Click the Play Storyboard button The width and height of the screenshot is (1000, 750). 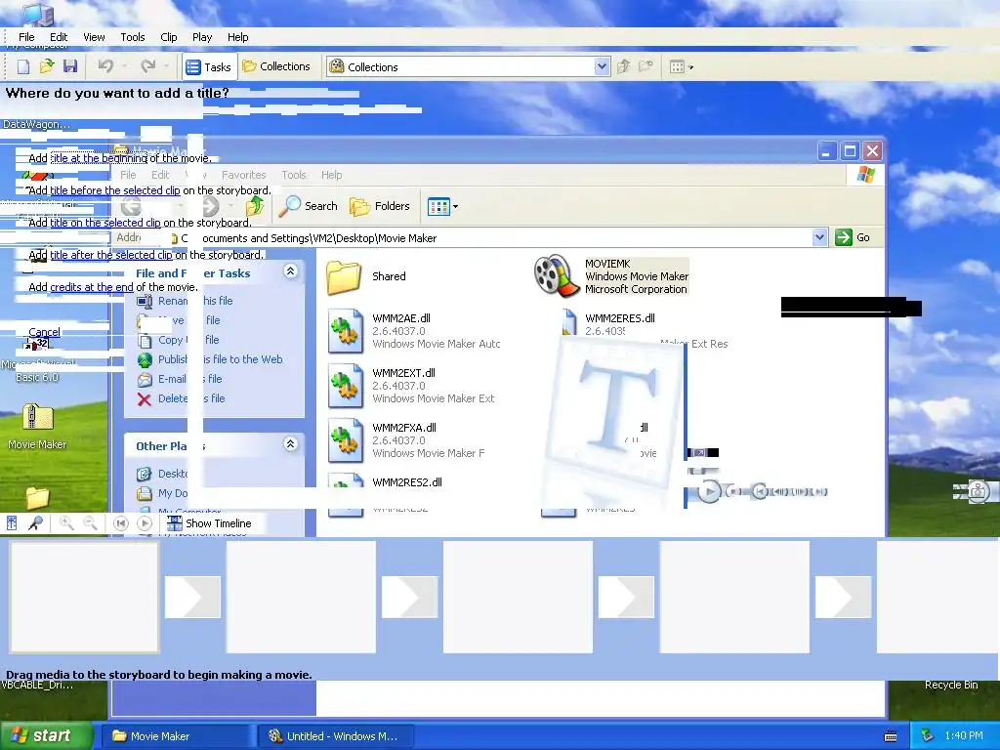point(145,523)
